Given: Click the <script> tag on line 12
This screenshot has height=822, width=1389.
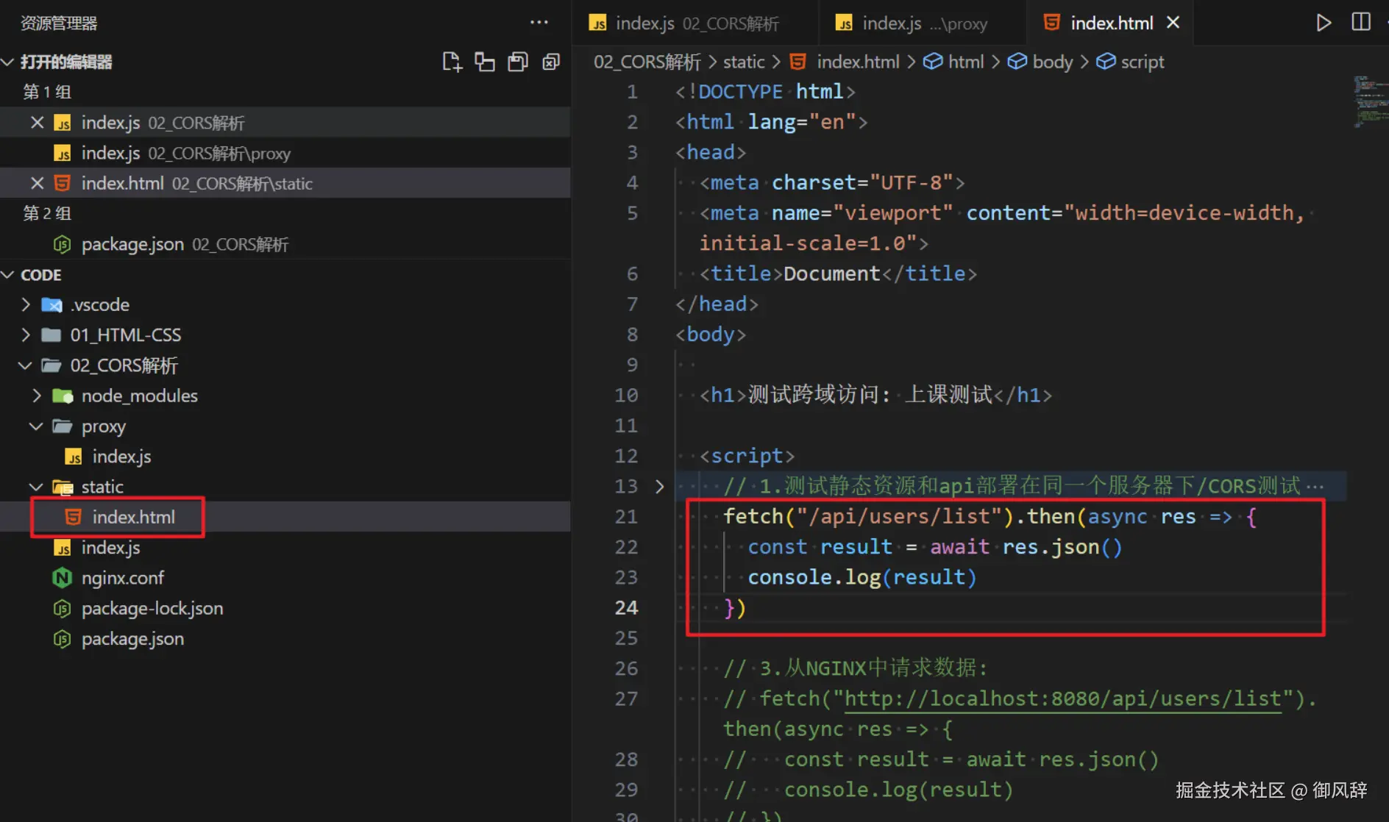Looking at the screenshot, I should tap(747, 457).
